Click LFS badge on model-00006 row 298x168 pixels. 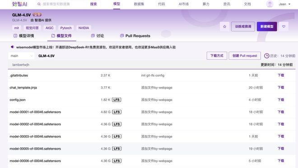point(116,161)
